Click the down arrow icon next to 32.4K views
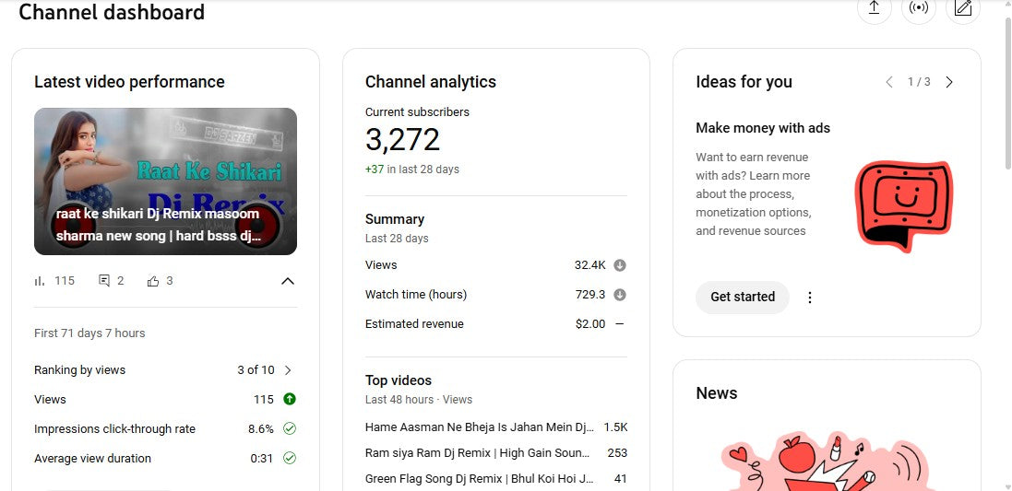1012x491 pixels. (x=620, y=265)
